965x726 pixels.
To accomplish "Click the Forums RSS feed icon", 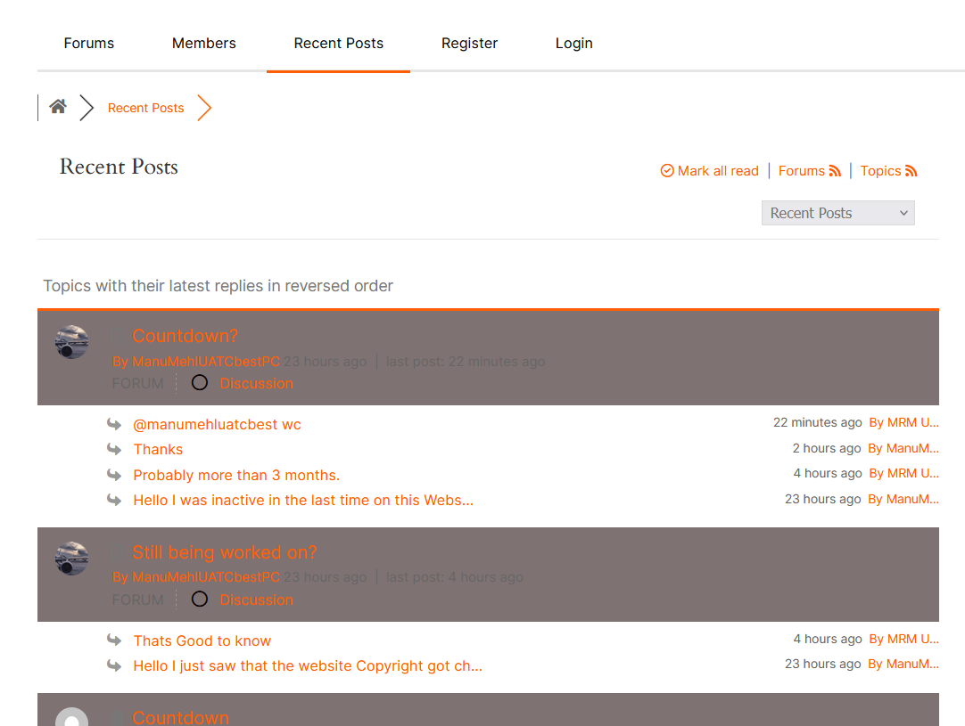I will tap(835, 171).
